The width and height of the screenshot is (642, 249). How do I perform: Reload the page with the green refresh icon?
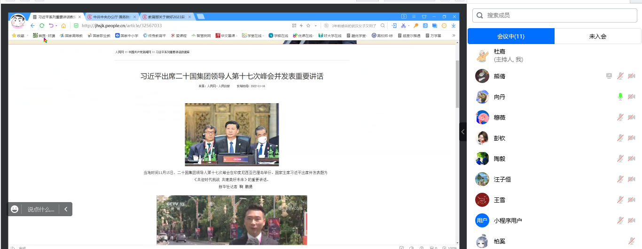point(42,26)
